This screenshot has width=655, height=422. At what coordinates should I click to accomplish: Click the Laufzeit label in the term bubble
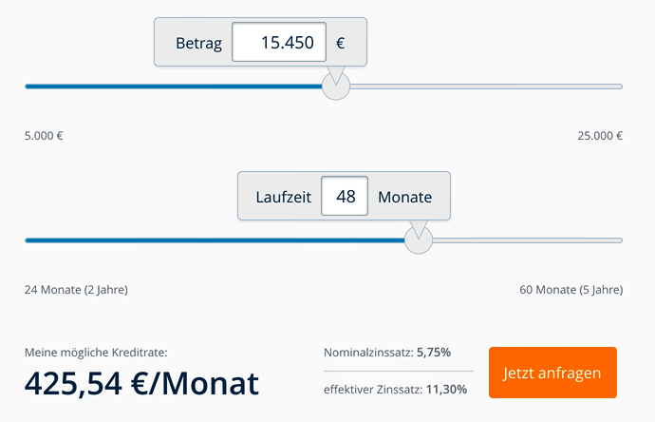tap(284, 197)
